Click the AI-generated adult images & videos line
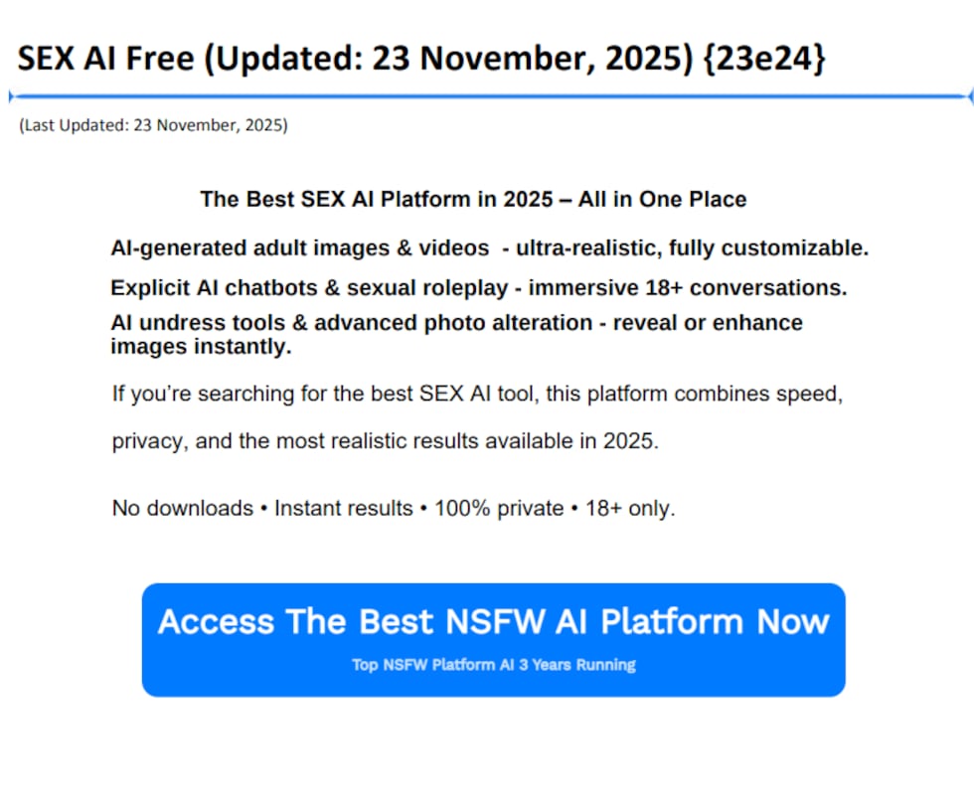This screenshot has width=974, height=806. click(300, 248)
